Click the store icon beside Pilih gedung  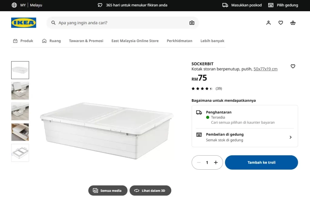(x=270, y=5)
